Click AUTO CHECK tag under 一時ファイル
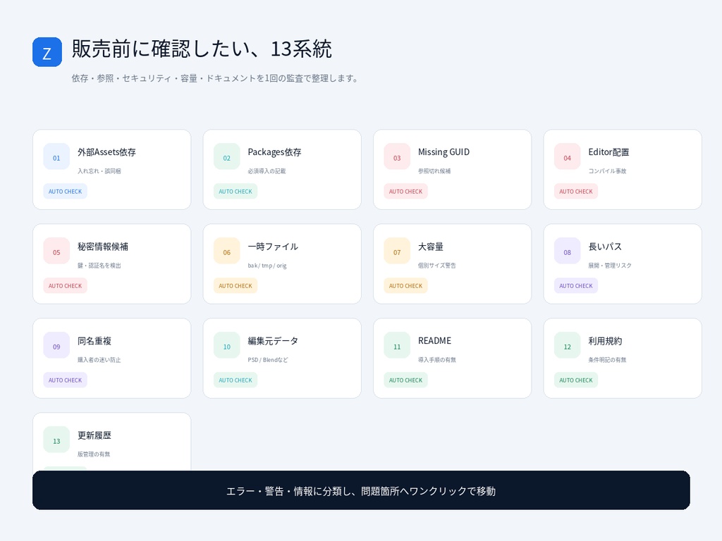Screen dimensions: 722x541 [235, 286]
